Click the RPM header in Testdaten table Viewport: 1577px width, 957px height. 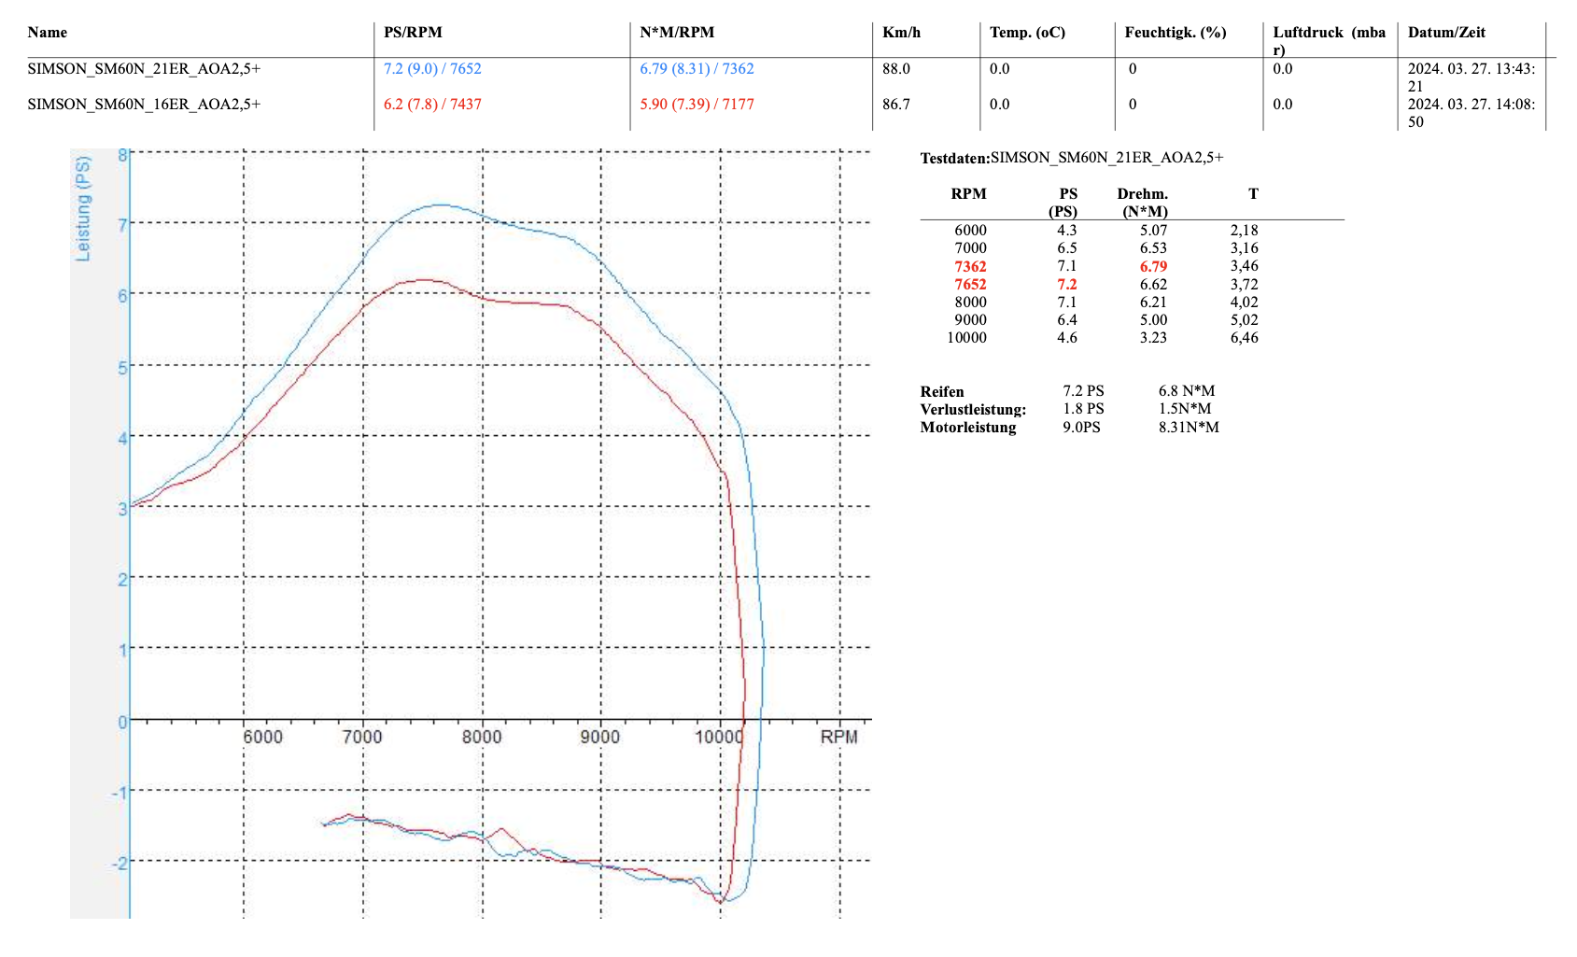tap(968, 194)
